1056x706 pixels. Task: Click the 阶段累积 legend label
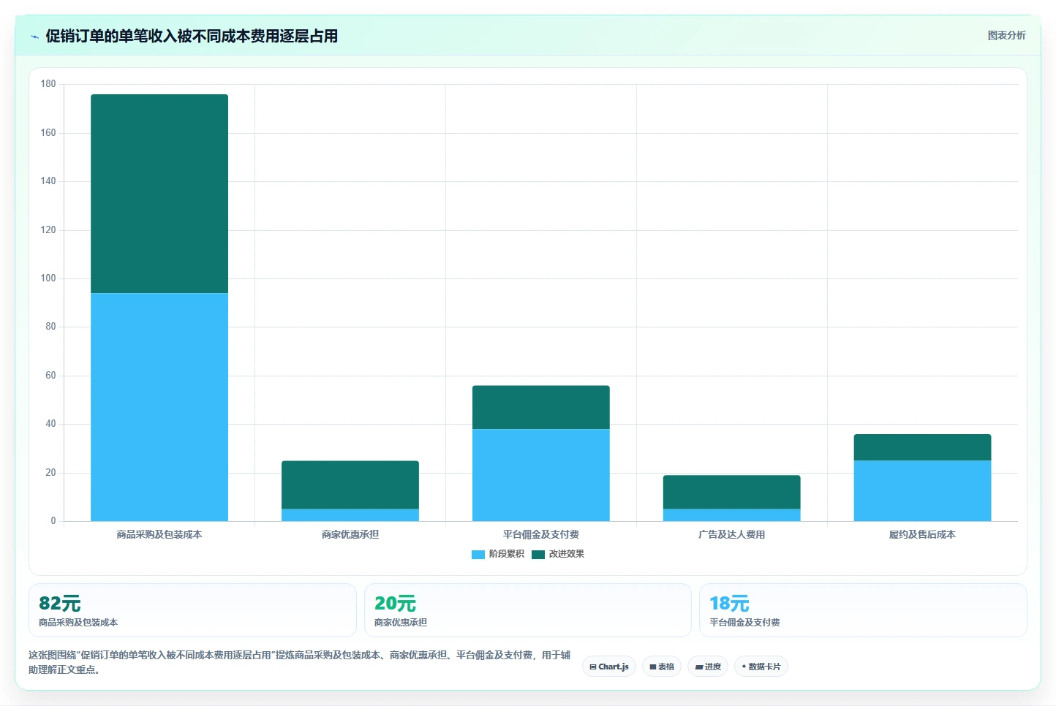coord(507,554)
